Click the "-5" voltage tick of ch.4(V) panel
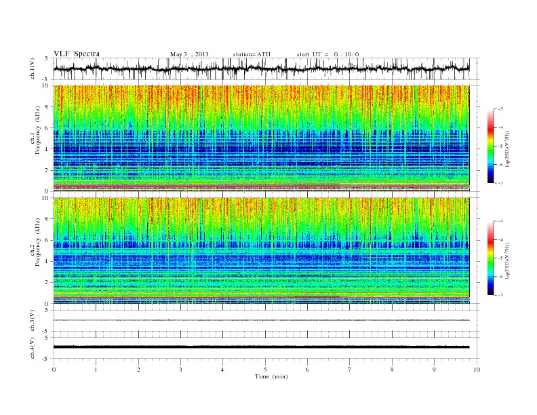This screenshot has height=415, width=537. (46, 359)
